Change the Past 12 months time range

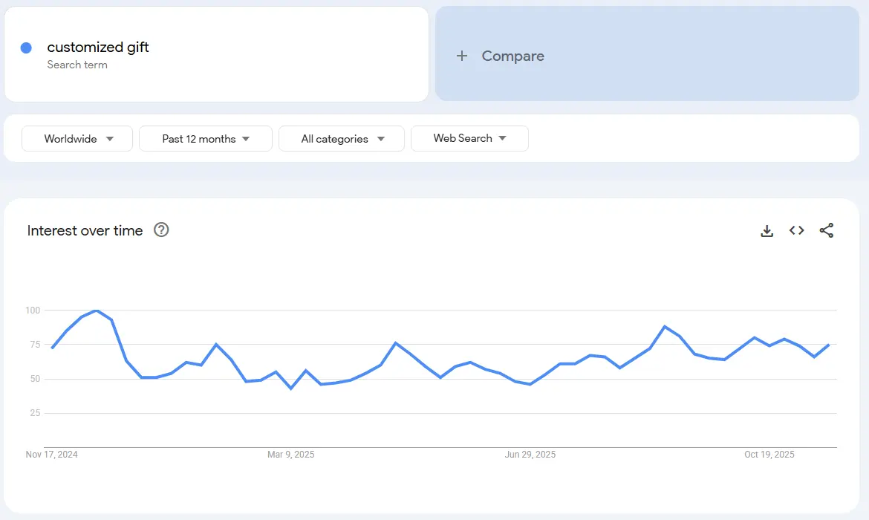(x=205, y=138)
